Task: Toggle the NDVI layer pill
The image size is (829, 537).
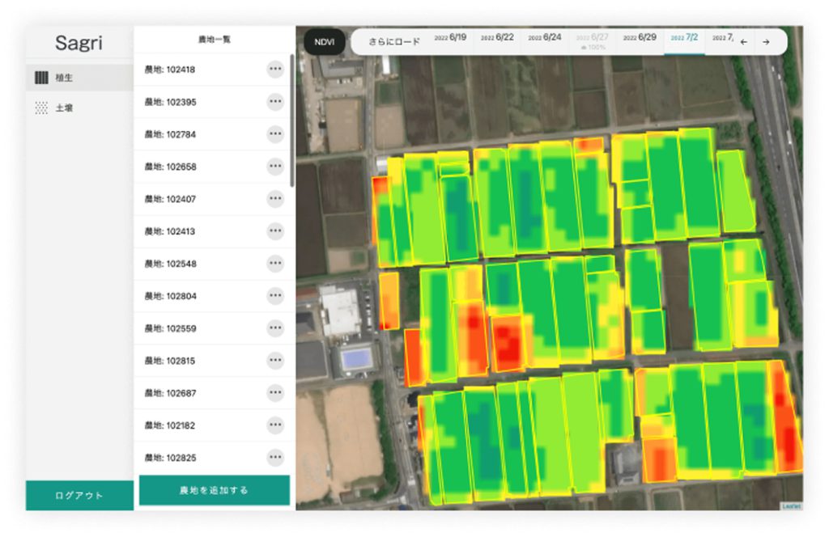Action: point(325,42)
